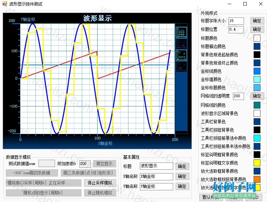Close the 波形显示控件测试 window
The height and width of the screenshot is (202, 267).
[x=261, y=4]
